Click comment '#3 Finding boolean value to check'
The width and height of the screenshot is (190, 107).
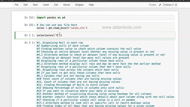point(89,49)
